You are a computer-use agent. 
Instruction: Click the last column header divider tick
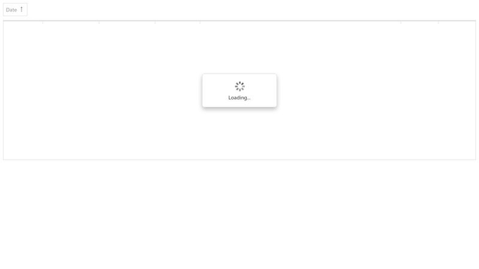tap(438, 22)
